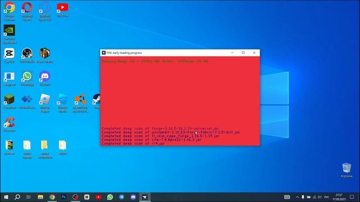Open the blue diamonds desktop shortcut
This screenshot has width=360, height=202.
[x=27, y=101]
